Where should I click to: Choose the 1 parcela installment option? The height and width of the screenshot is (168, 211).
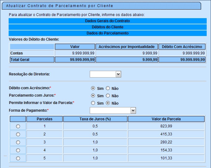pos(18,126)
